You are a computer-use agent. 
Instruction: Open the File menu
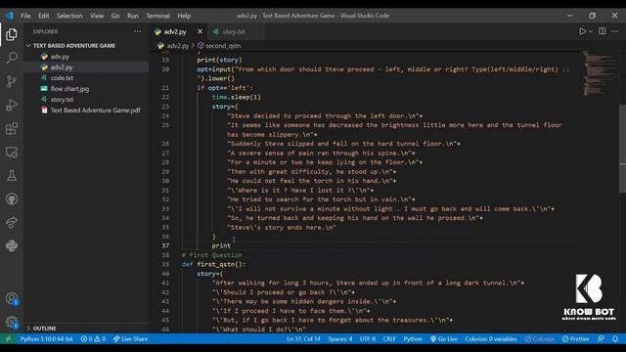click(26, 16)
